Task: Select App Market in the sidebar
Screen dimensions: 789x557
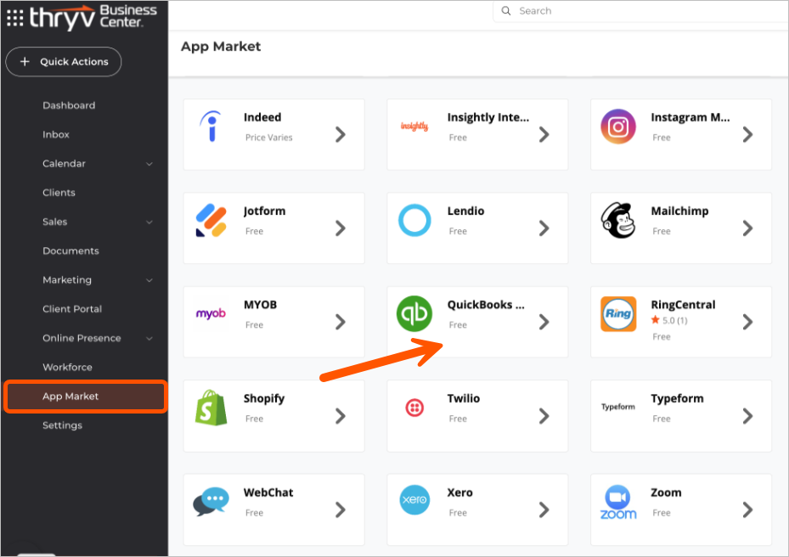Action: (85, 397)
